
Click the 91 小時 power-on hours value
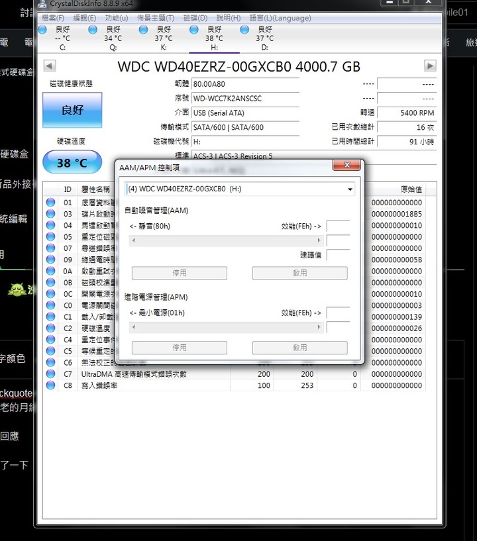(x=407, y=142)
